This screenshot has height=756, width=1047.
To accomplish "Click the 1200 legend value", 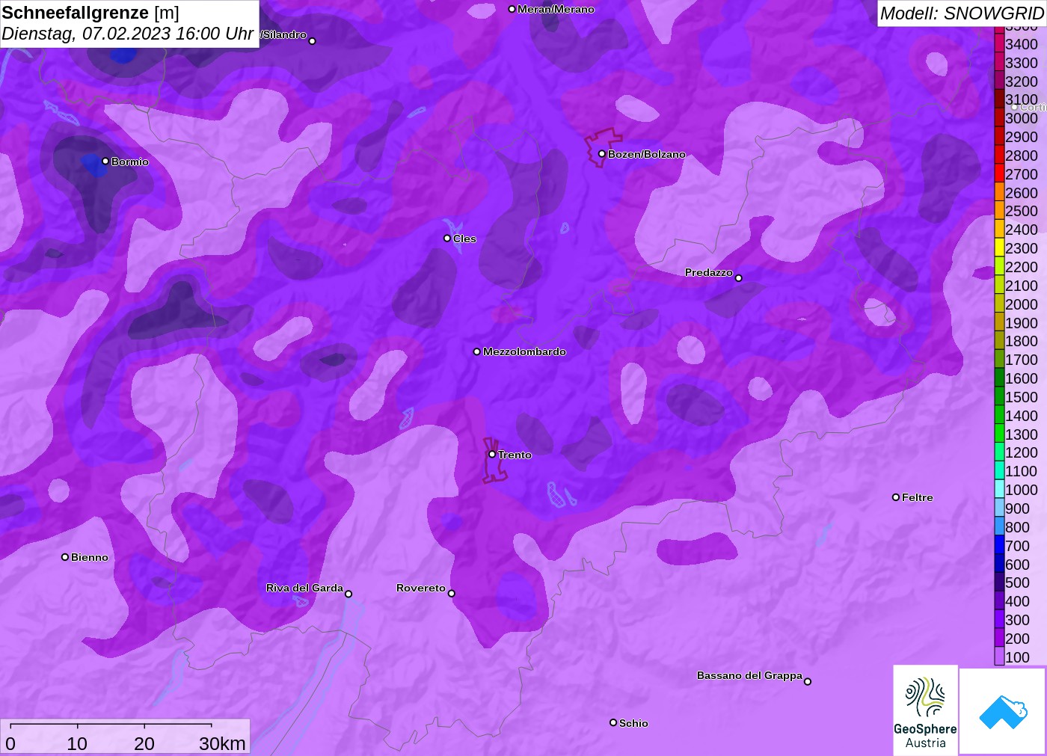I will [1022, 452].
